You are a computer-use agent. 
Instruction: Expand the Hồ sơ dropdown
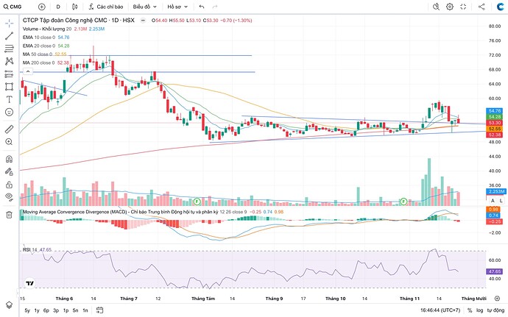pyautogui.click(x=177, y=7)
